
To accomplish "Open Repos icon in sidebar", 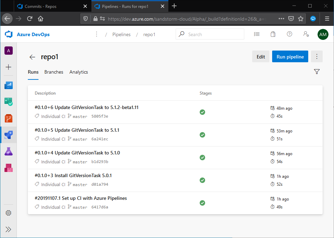I will [x=9, y=118].
